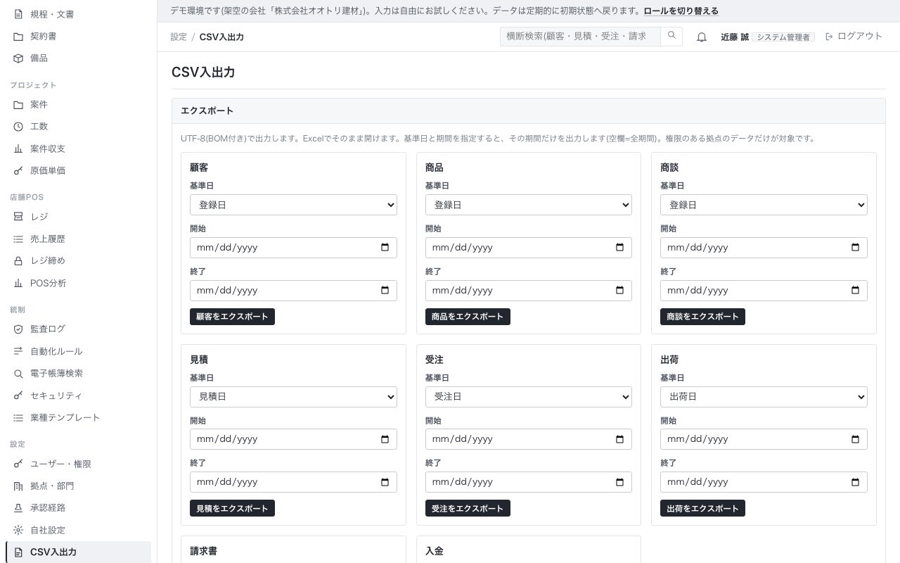Screen dimensions: 900x563
Task: Select 契約書 in sidebar
Action: coord(78,36)
